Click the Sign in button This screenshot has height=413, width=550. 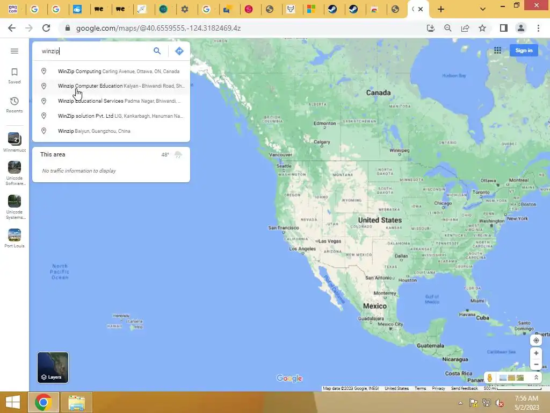[x=524, y=51]
